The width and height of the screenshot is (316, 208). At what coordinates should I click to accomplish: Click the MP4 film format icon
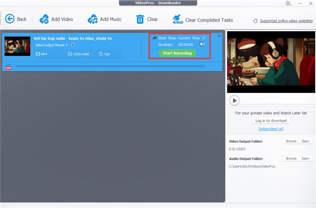tap(37, 54)
